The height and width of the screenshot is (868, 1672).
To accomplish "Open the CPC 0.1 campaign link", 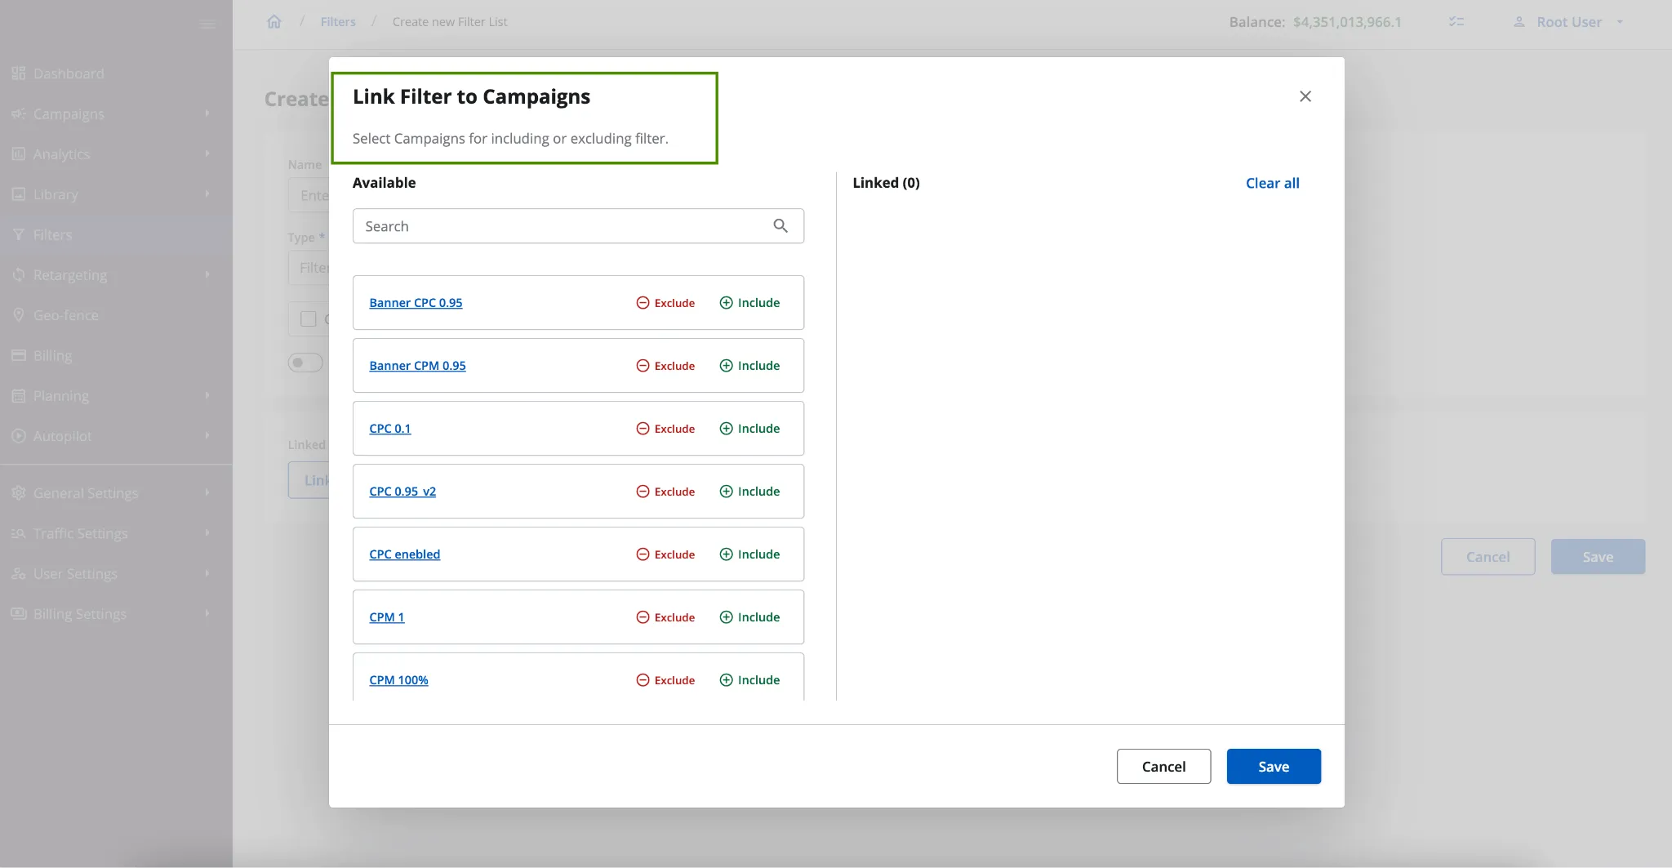I will click(x=389, y=429).
